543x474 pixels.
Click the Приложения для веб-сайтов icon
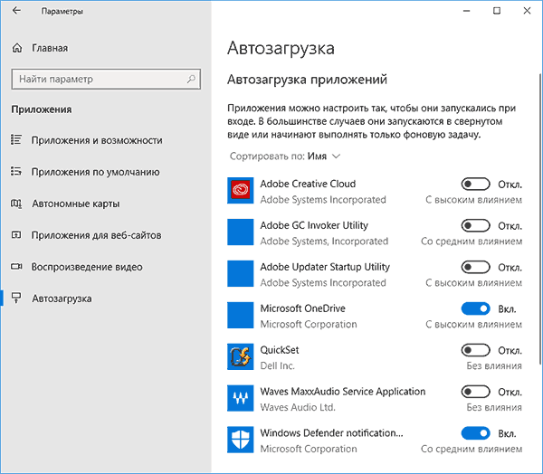(x=16, y=235)
